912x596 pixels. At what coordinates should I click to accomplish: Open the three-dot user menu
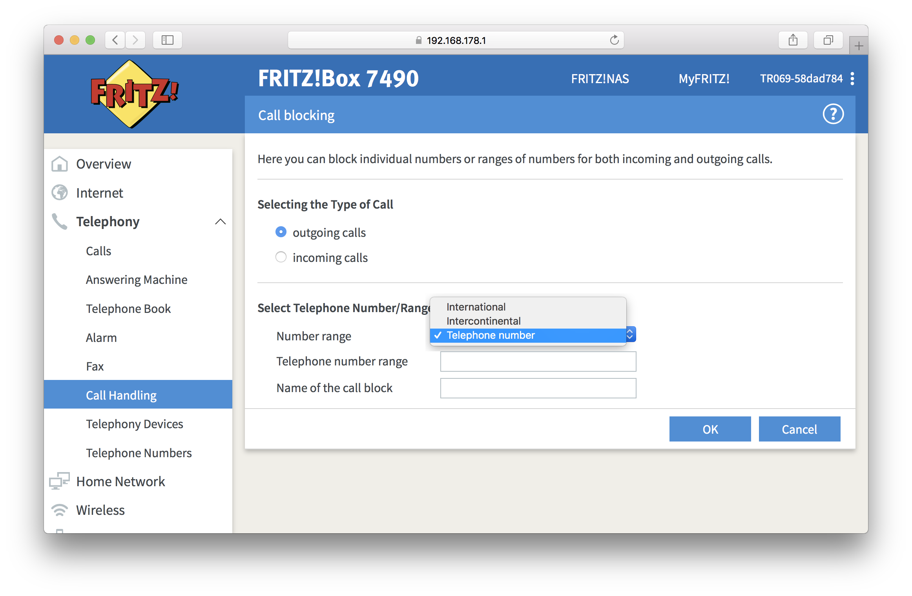pos(852,78)
